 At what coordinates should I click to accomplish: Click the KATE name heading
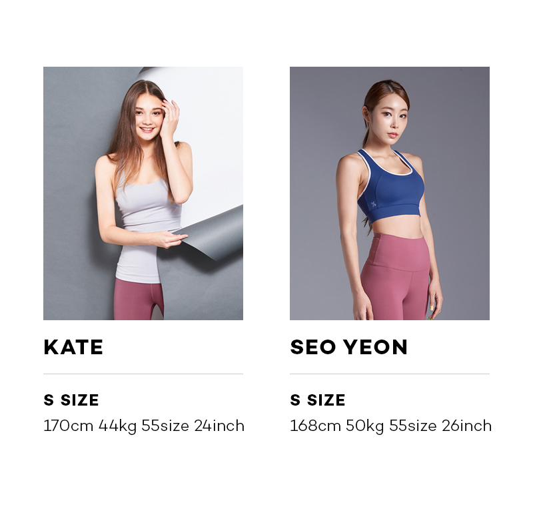click(x=73, y=347)
